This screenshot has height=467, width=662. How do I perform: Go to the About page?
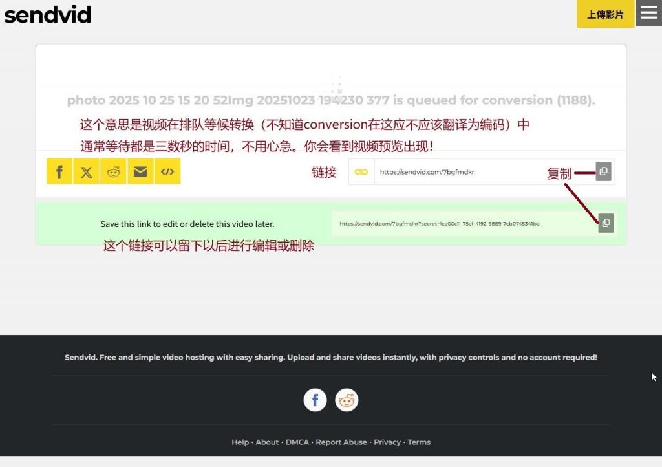(x=267, y=442)
